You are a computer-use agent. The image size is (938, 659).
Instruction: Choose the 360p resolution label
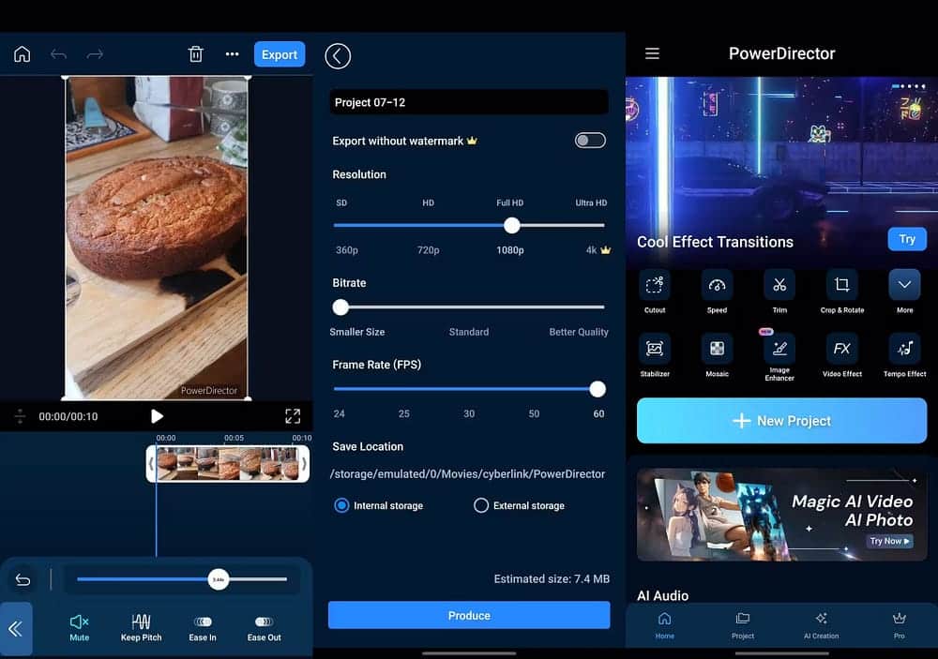(x=347, y=250)
